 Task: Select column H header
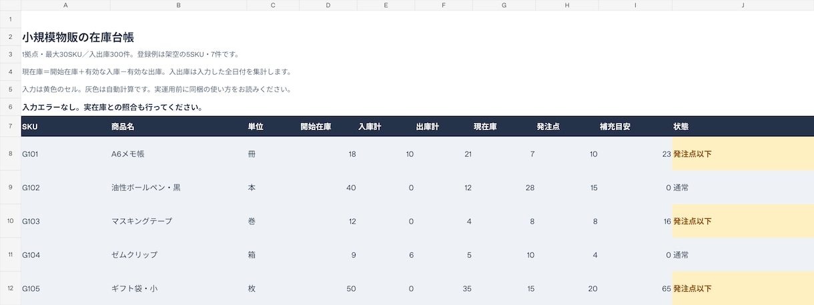(x=567, y=5)
